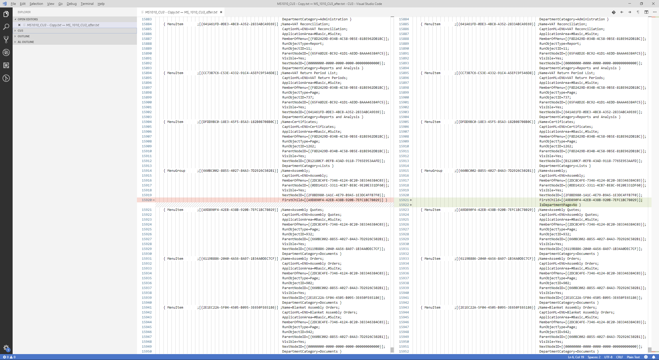
Task: Change language mode via Plain Text indicator
Action: [634, 357]
